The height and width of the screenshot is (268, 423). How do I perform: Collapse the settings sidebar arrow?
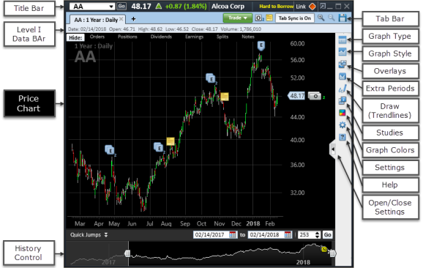pos(333,149)
